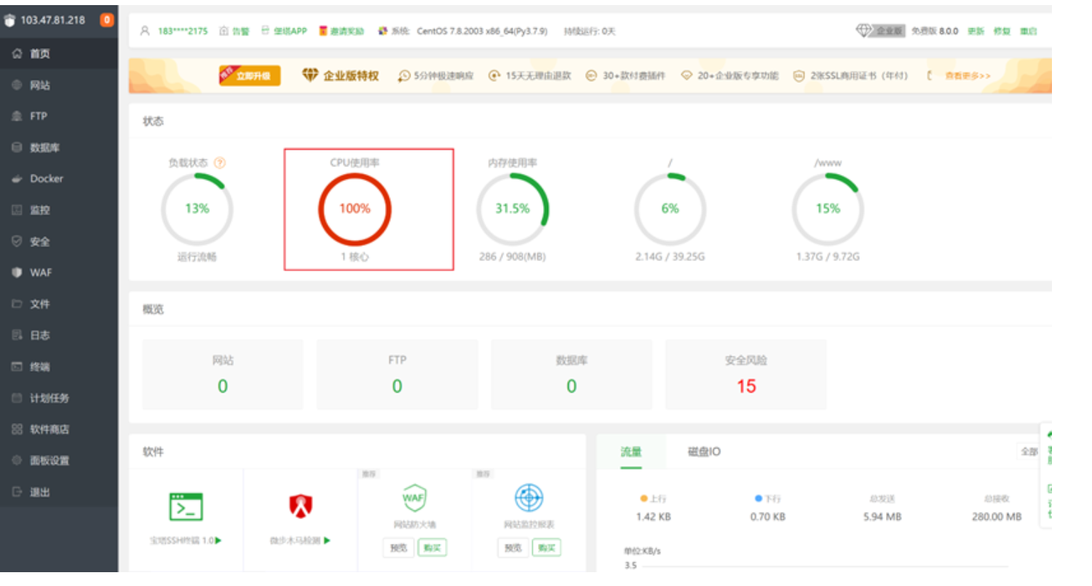Screen dimensions: 1092x586
Task: Click the help question mark beside 负载状态
Action: pos(220,163)
